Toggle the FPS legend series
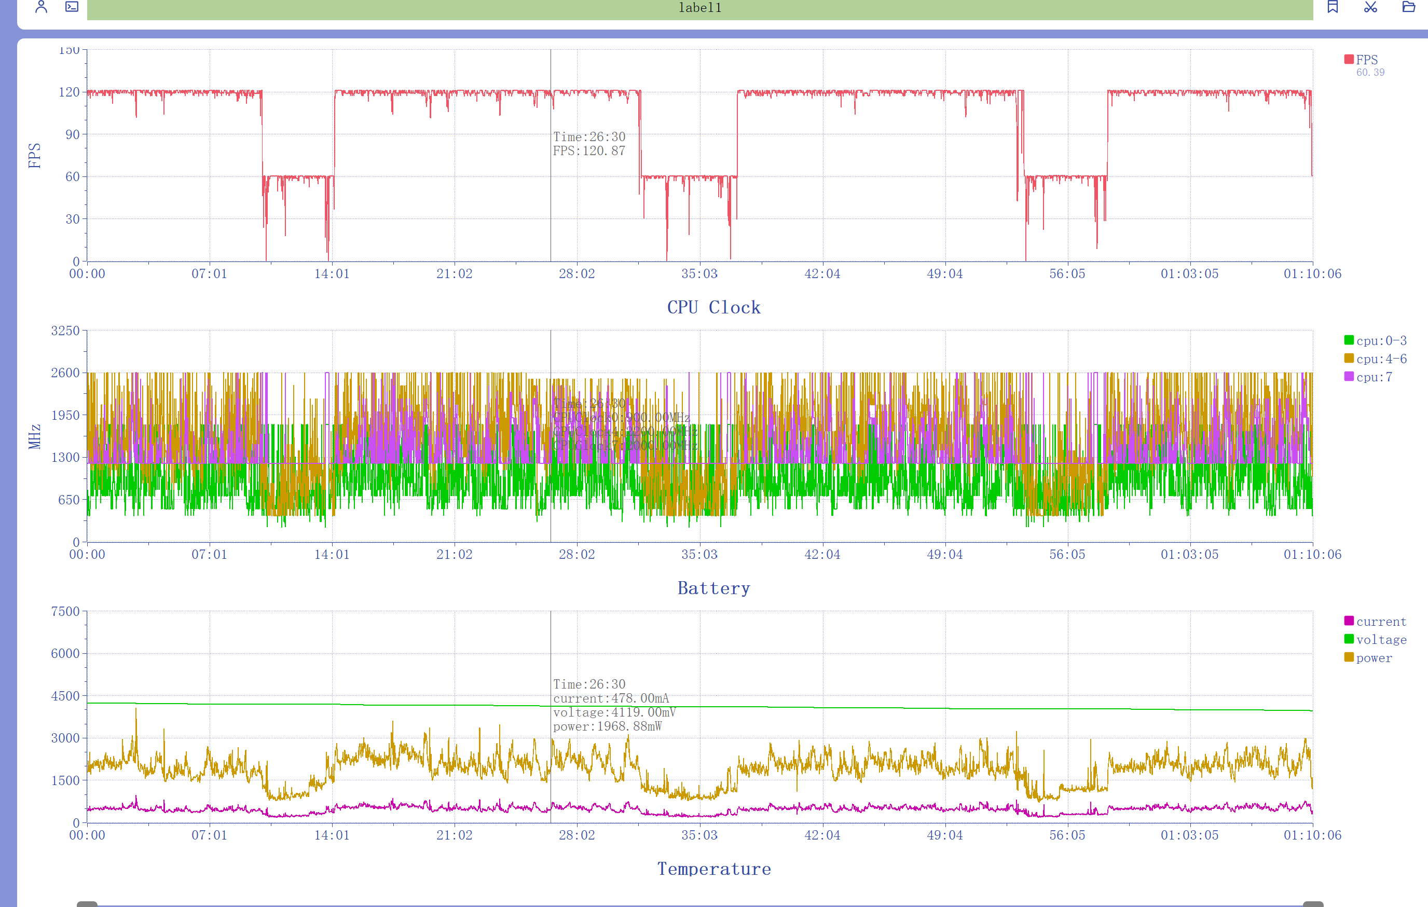 (1361, 59)
